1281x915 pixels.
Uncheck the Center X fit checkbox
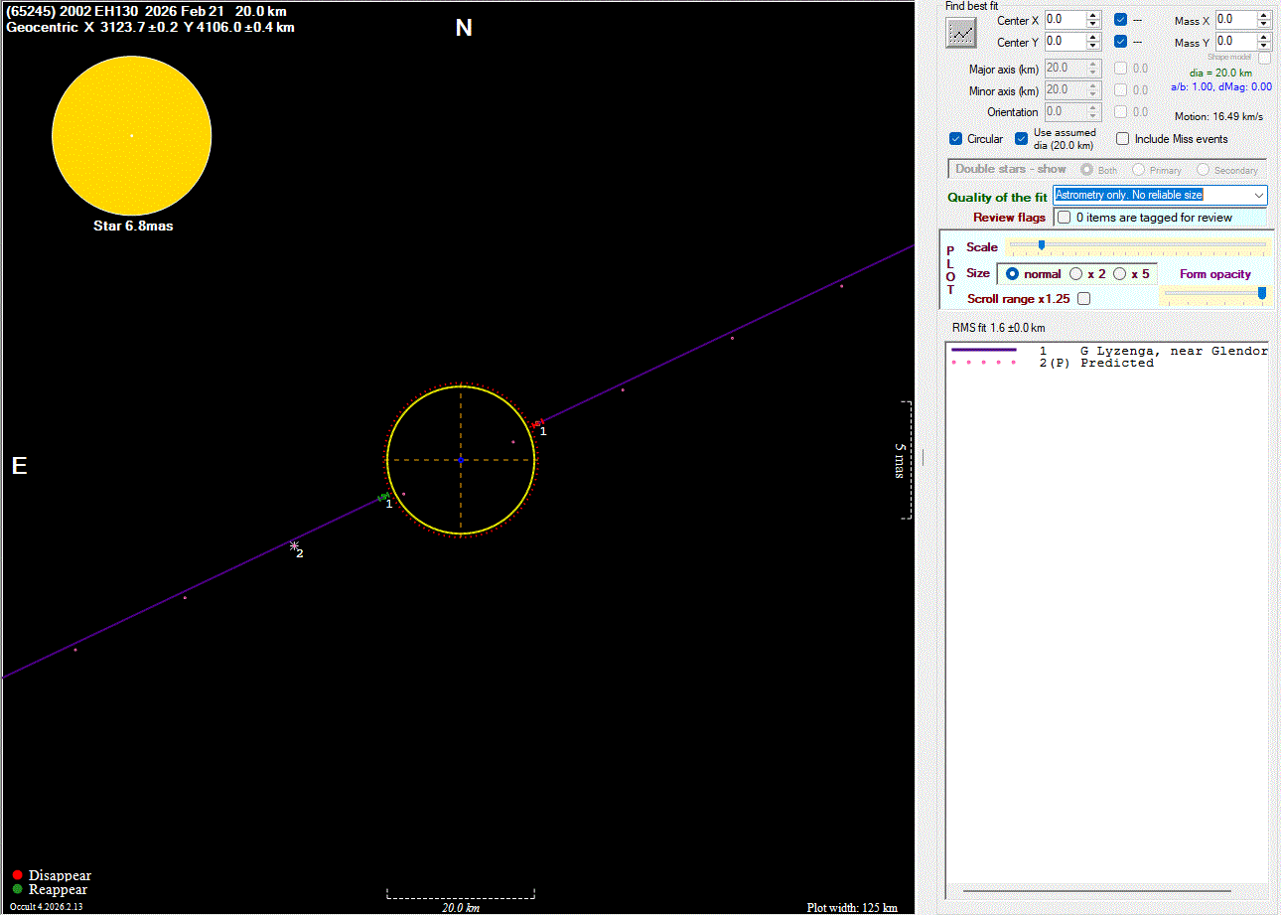1121,20
